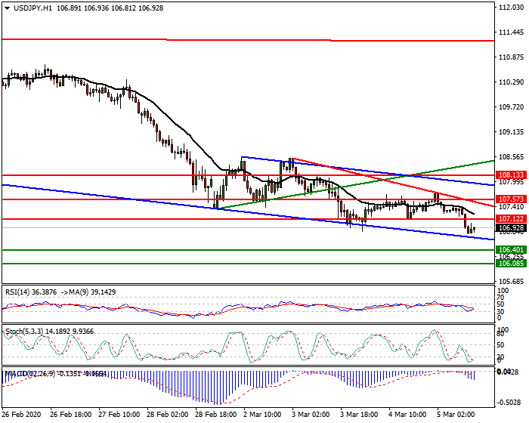Select the RSI(14) indicator label
The image size is (529, 423).
[x=17, y=292]
